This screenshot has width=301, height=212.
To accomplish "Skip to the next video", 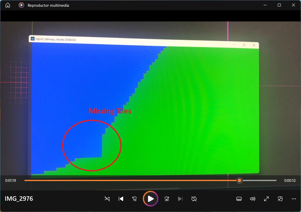I will click(x=180, y=199).
